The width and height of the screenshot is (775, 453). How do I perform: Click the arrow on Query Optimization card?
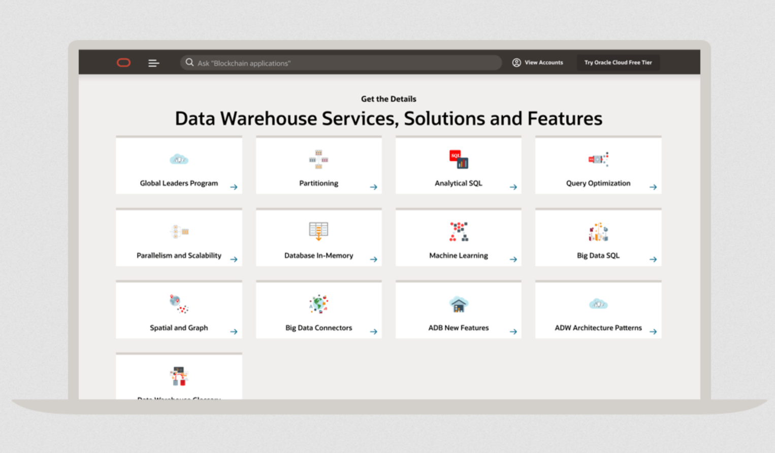point(653,187)
